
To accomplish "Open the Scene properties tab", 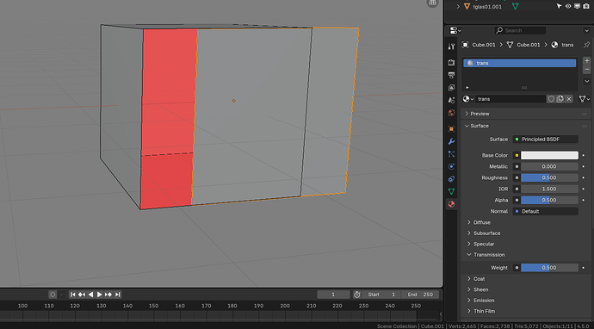I will click(x=451, y=101).
